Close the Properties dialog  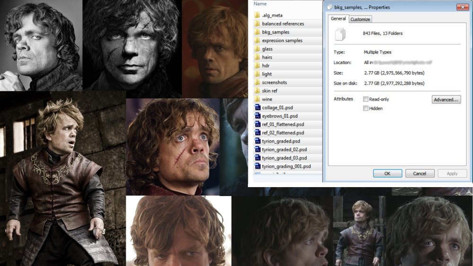coord(463,7)
